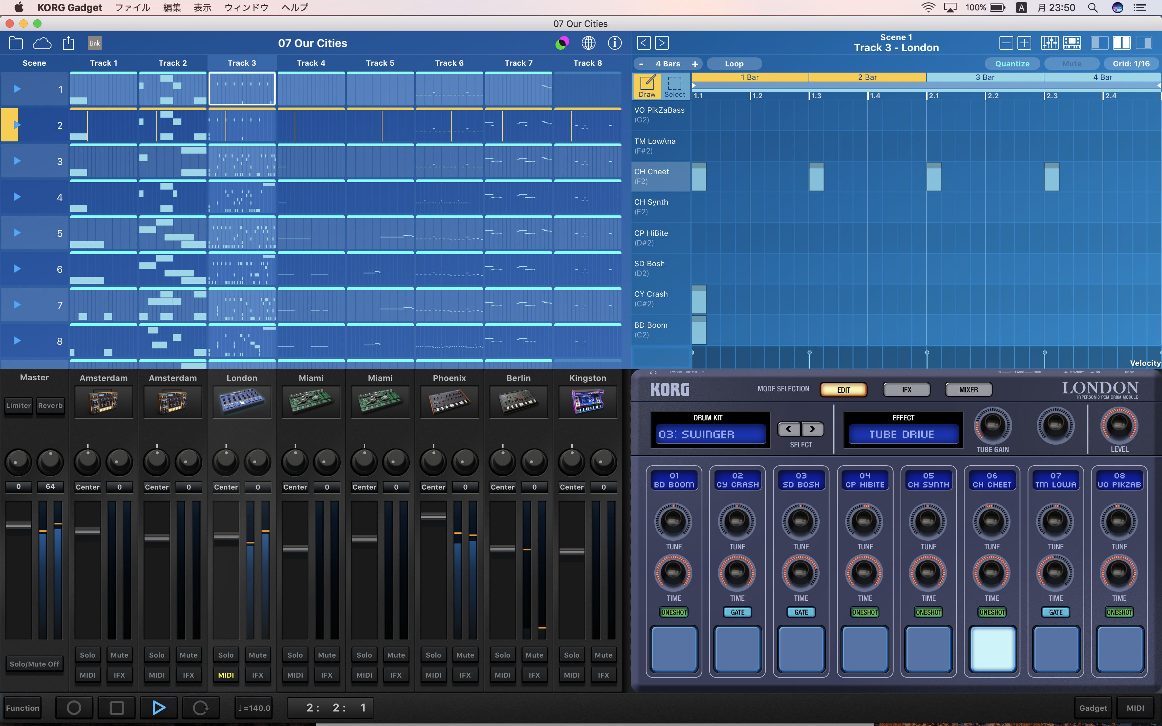This screenshot has height=726, width=1162.
Task: Switch to right-panel layout icon
Action: (x=1144, y=43)
